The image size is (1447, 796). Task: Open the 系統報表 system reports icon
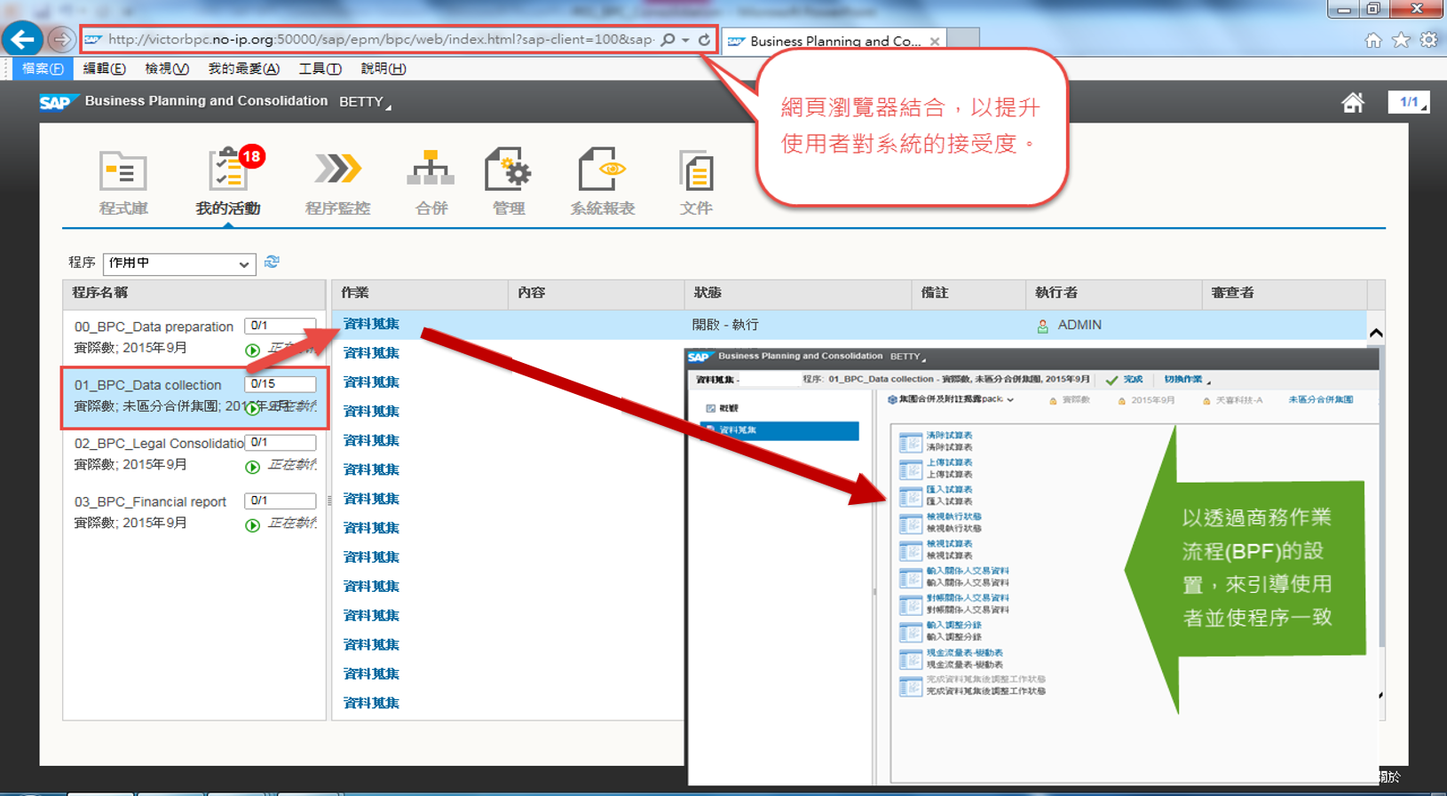coord(602,181)
